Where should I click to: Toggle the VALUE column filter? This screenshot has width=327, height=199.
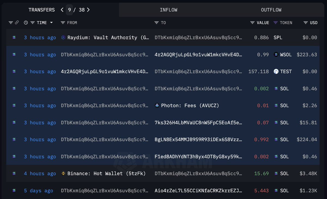[x=252, y=23]
